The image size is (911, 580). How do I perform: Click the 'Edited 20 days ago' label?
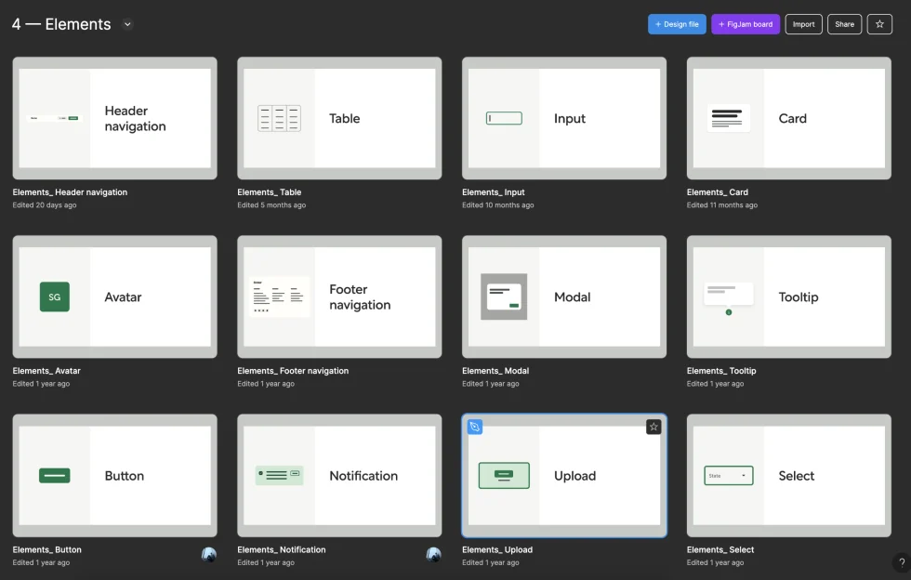pyautogui.click(x=45, y=205)
